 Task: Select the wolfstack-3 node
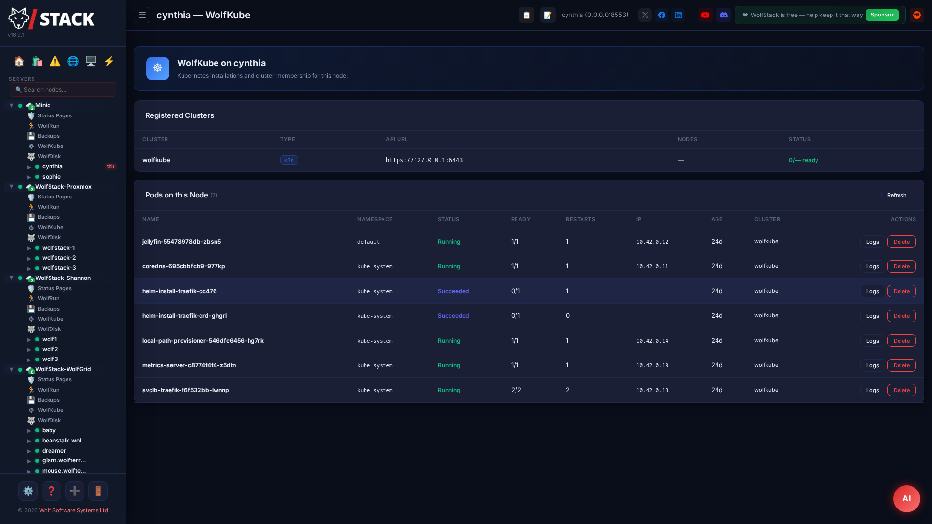tap(59, 268)
